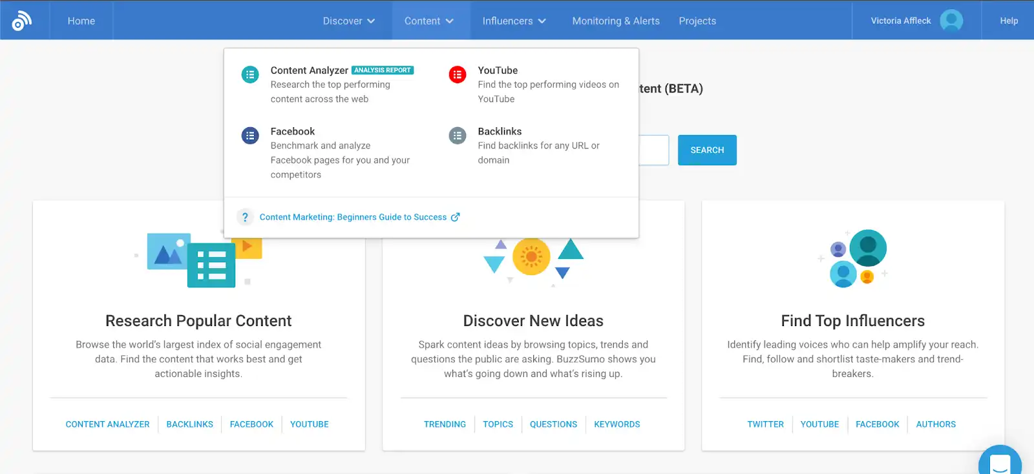This screenshot has height=474, width=1034.
Task: Open QUESTIONS link in Discover card
Action: [553, 424]
